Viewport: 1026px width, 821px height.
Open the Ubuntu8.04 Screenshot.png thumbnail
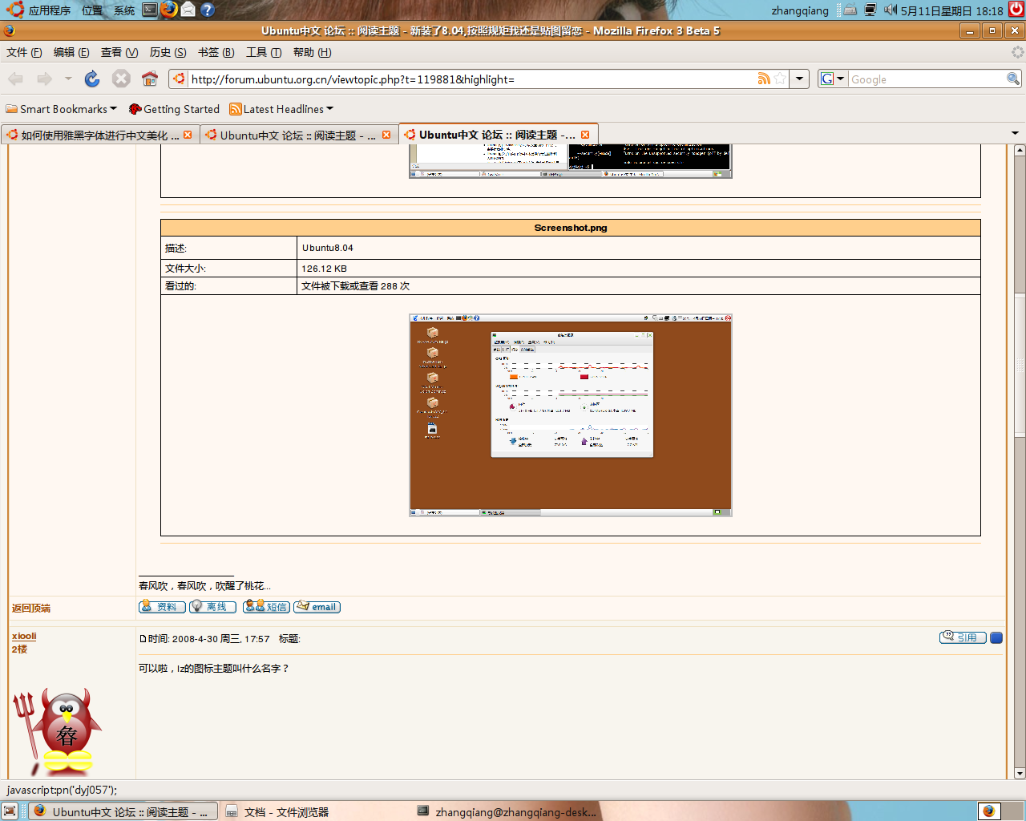point(571,415)
